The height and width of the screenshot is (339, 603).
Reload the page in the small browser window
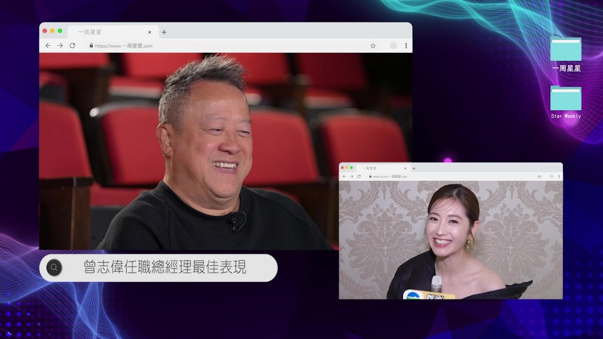pos(359,177)
